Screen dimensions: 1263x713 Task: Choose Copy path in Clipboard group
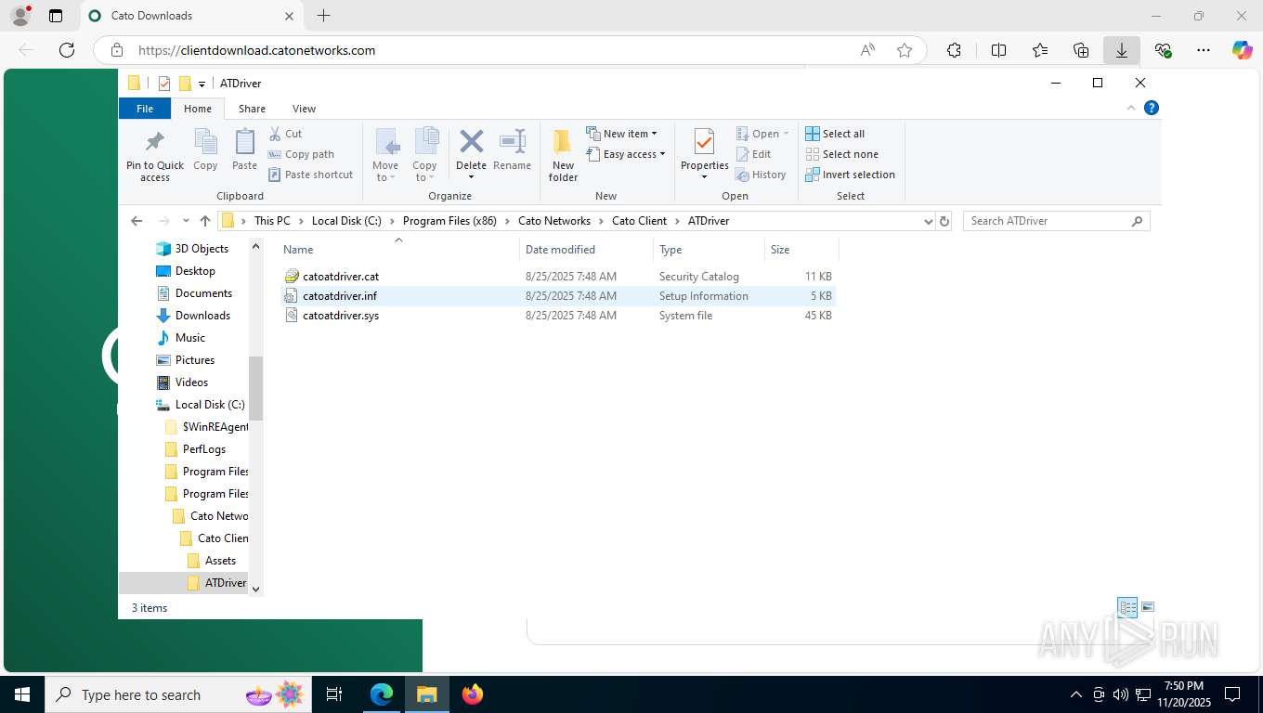pyautogui.click(x=301, y=154)
